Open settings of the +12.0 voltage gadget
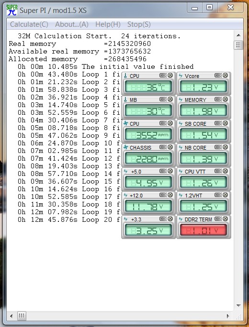Image resolution: width=249 pixels, height=327 pixels. tap(163, 195)
